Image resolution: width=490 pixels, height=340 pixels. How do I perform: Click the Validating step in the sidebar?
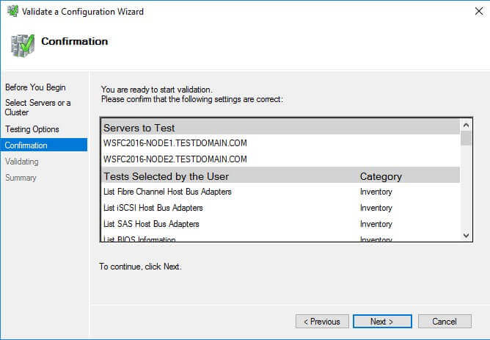click(x=22, y=162)
